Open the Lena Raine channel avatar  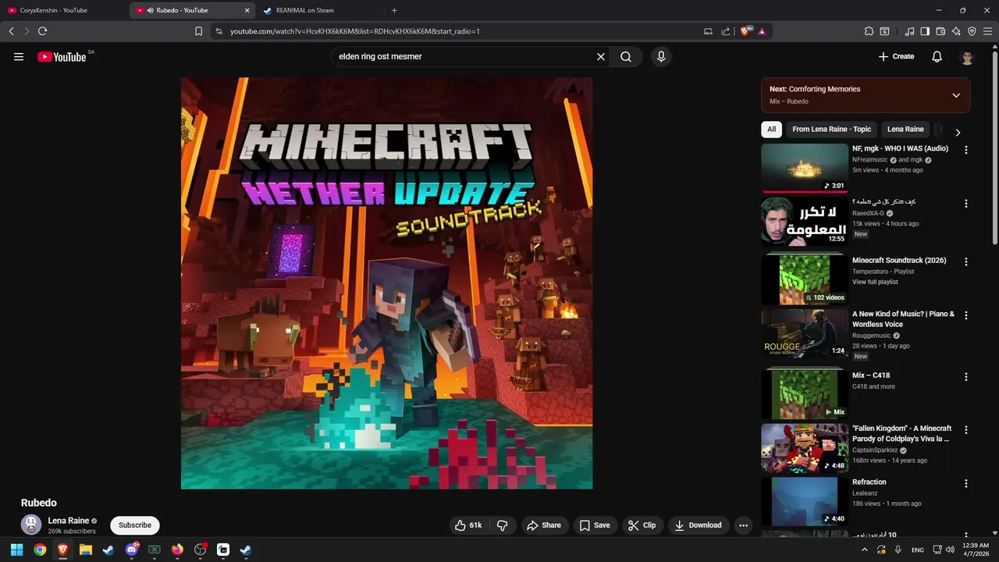tap(31, 525)
